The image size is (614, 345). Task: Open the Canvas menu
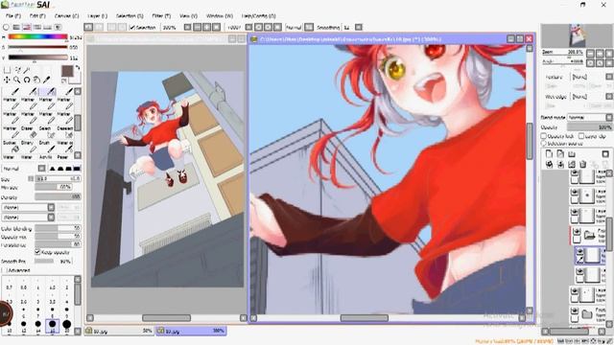pos(66,16)
